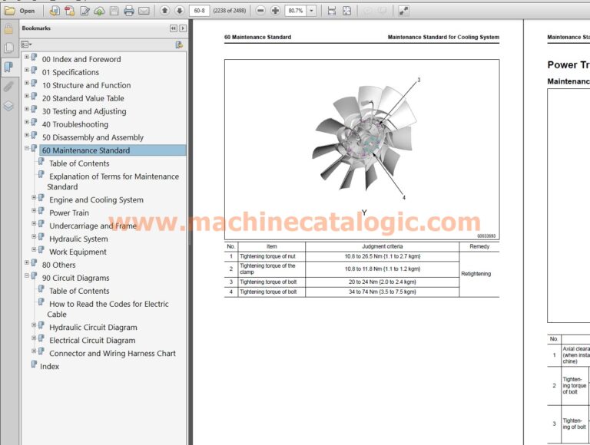Viewport: 590px width, 445px height.
Task: Click the Open file button
Action: (19, 11)
